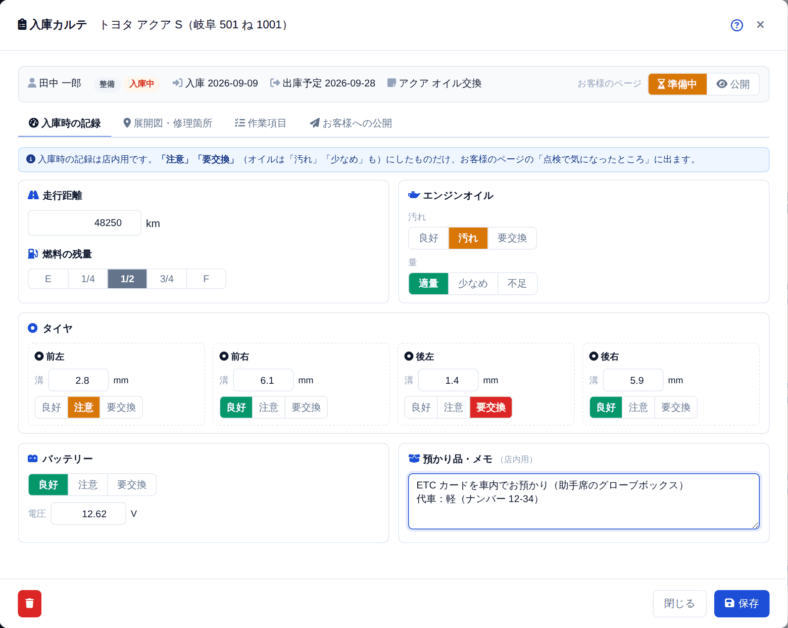788x628 pixels.
Task: Click the 前左 tire groove depth field
Action: (x=78, y=380)
